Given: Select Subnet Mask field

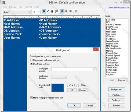Looking at the screenshot, I should (112, 67).
